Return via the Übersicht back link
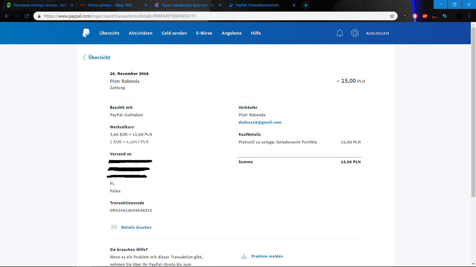The image size is (476, 267). [x=99, y=57]
